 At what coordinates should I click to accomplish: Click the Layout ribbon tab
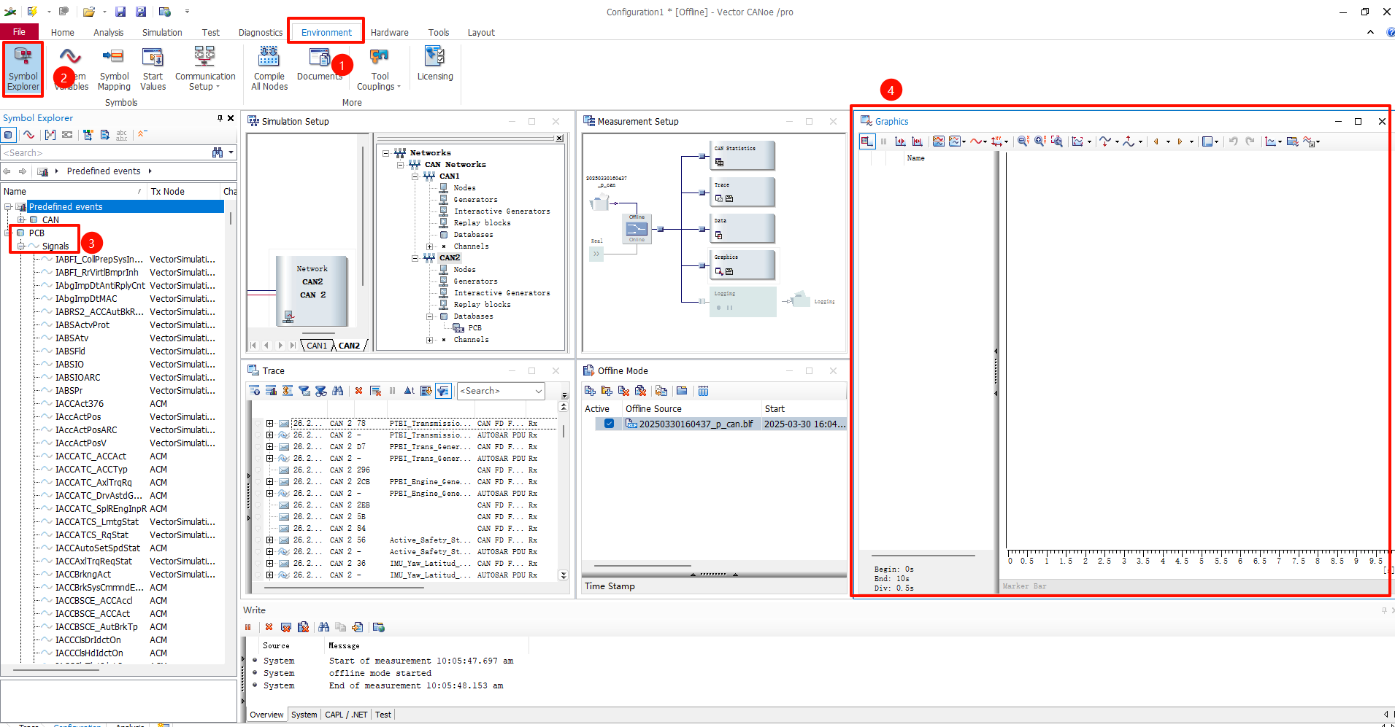pos(481,32)
